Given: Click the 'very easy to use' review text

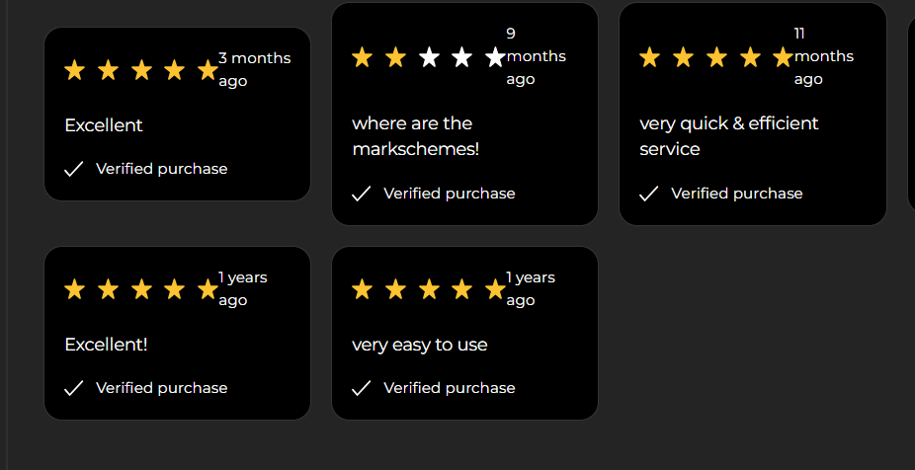Looking at the screenshot, I should pyautogui.click(x=419, y=345).
